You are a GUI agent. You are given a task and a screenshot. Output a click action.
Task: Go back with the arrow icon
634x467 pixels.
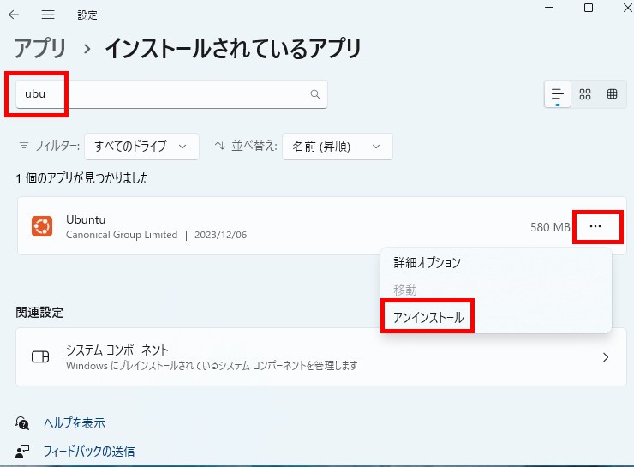[14, 15]
